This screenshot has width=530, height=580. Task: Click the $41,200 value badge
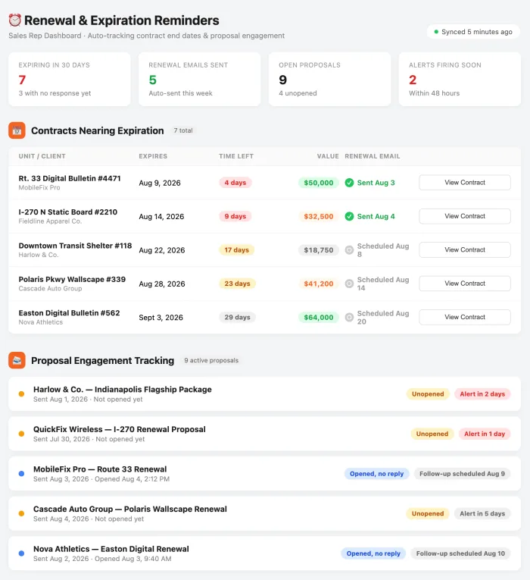pos(318,284)
